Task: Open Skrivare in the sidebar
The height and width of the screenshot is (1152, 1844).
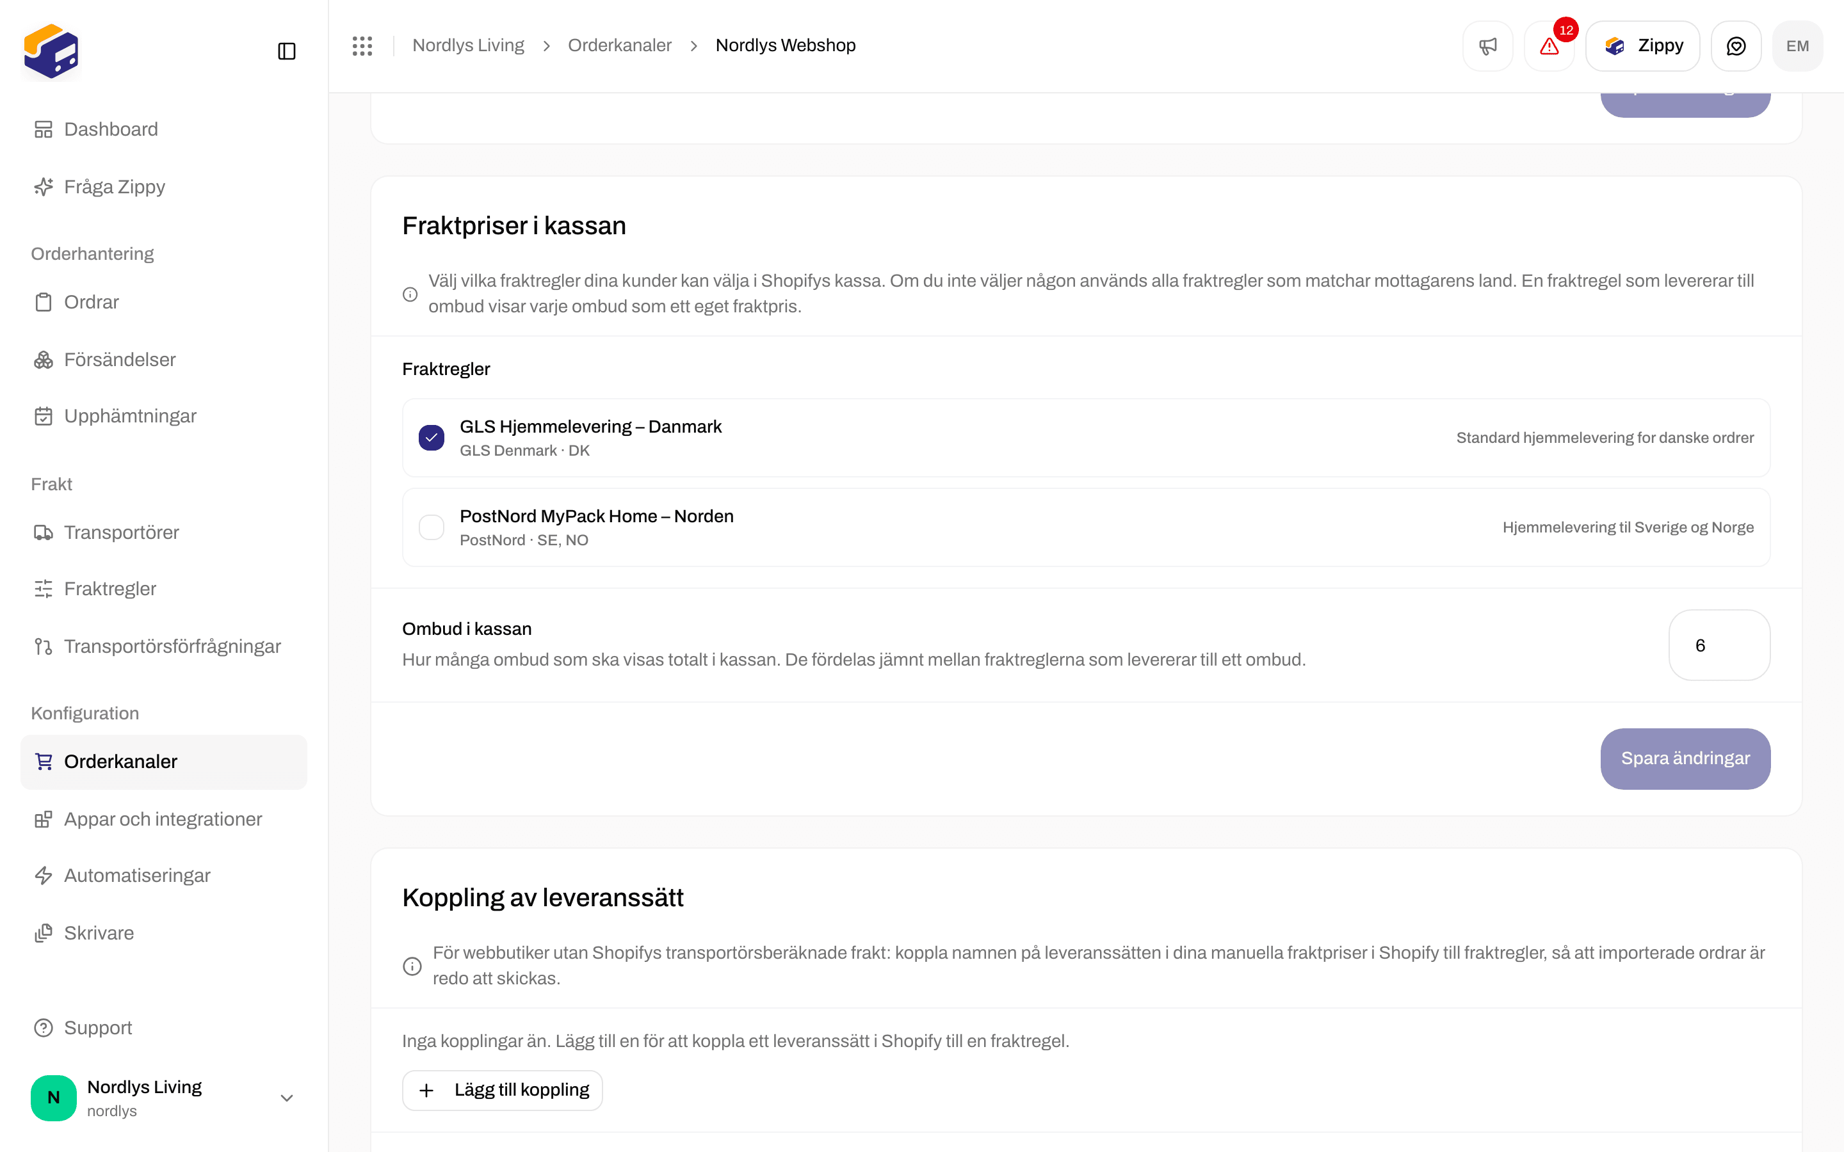Action: click(x=164, y=933)
